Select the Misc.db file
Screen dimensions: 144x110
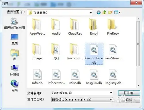coord(75,77)
